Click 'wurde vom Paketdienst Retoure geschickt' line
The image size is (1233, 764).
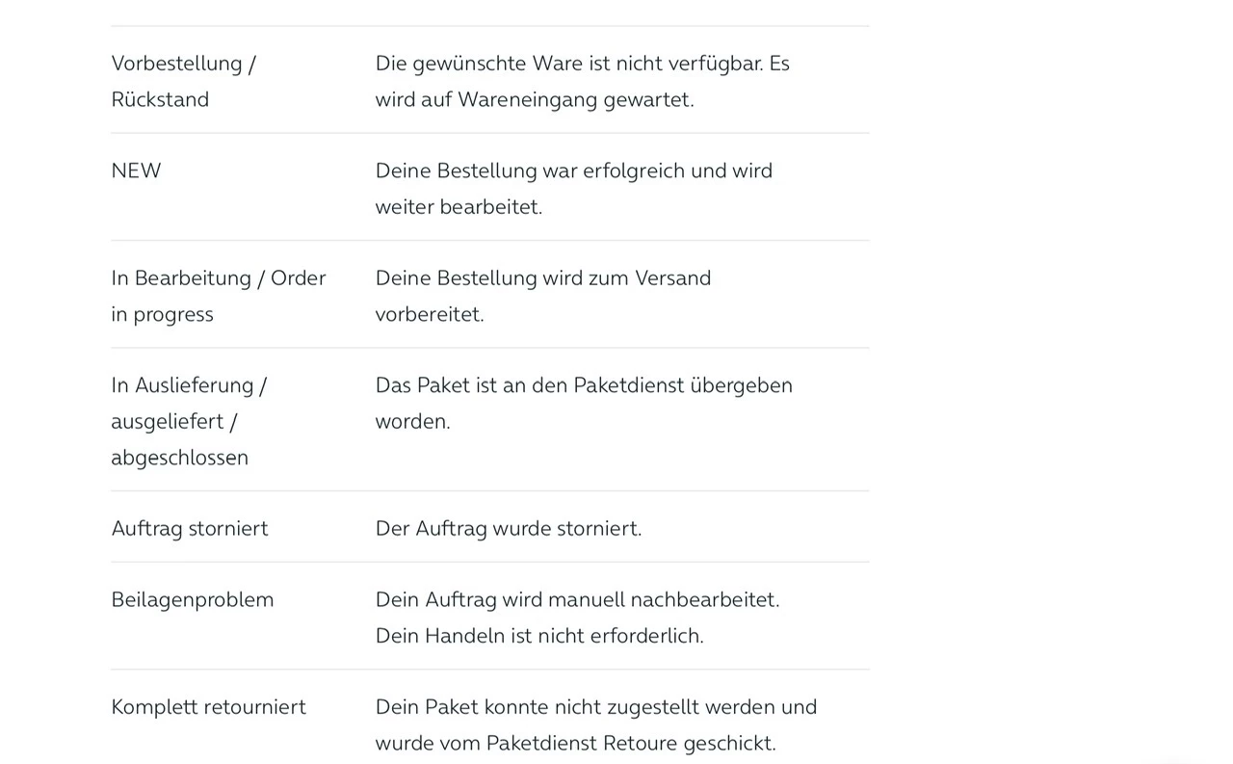point(575,743)
